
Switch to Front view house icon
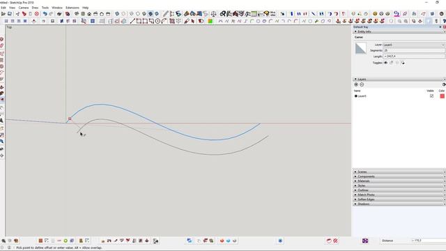[x=89, y=14]
